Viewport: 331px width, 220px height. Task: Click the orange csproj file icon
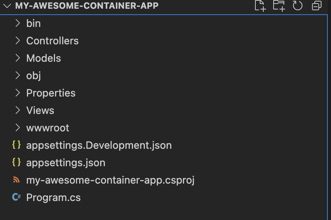click(x=17, y=180)
